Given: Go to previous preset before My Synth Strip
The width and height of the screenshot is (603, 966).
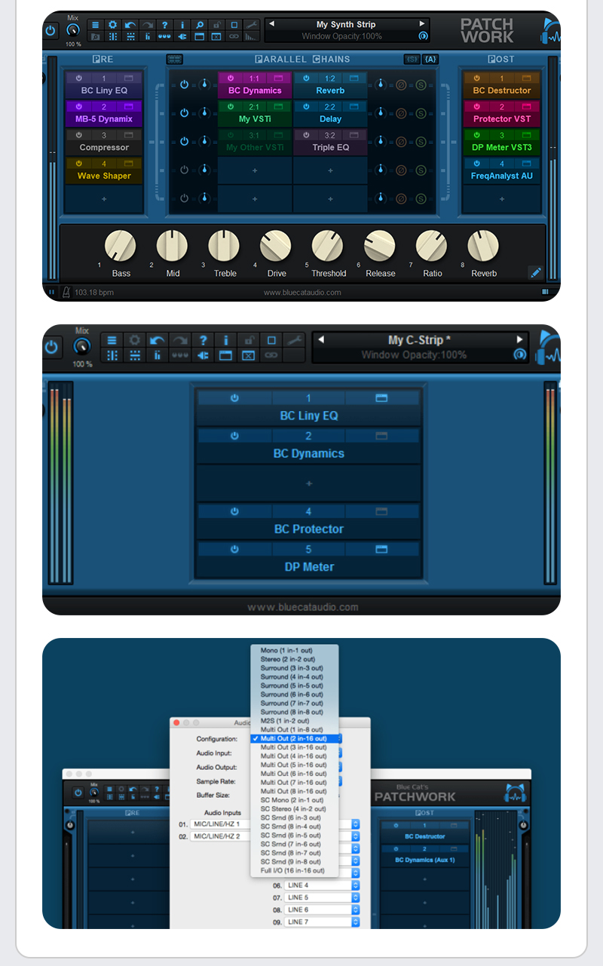Looking at the screenshot, I should (271, 24).
